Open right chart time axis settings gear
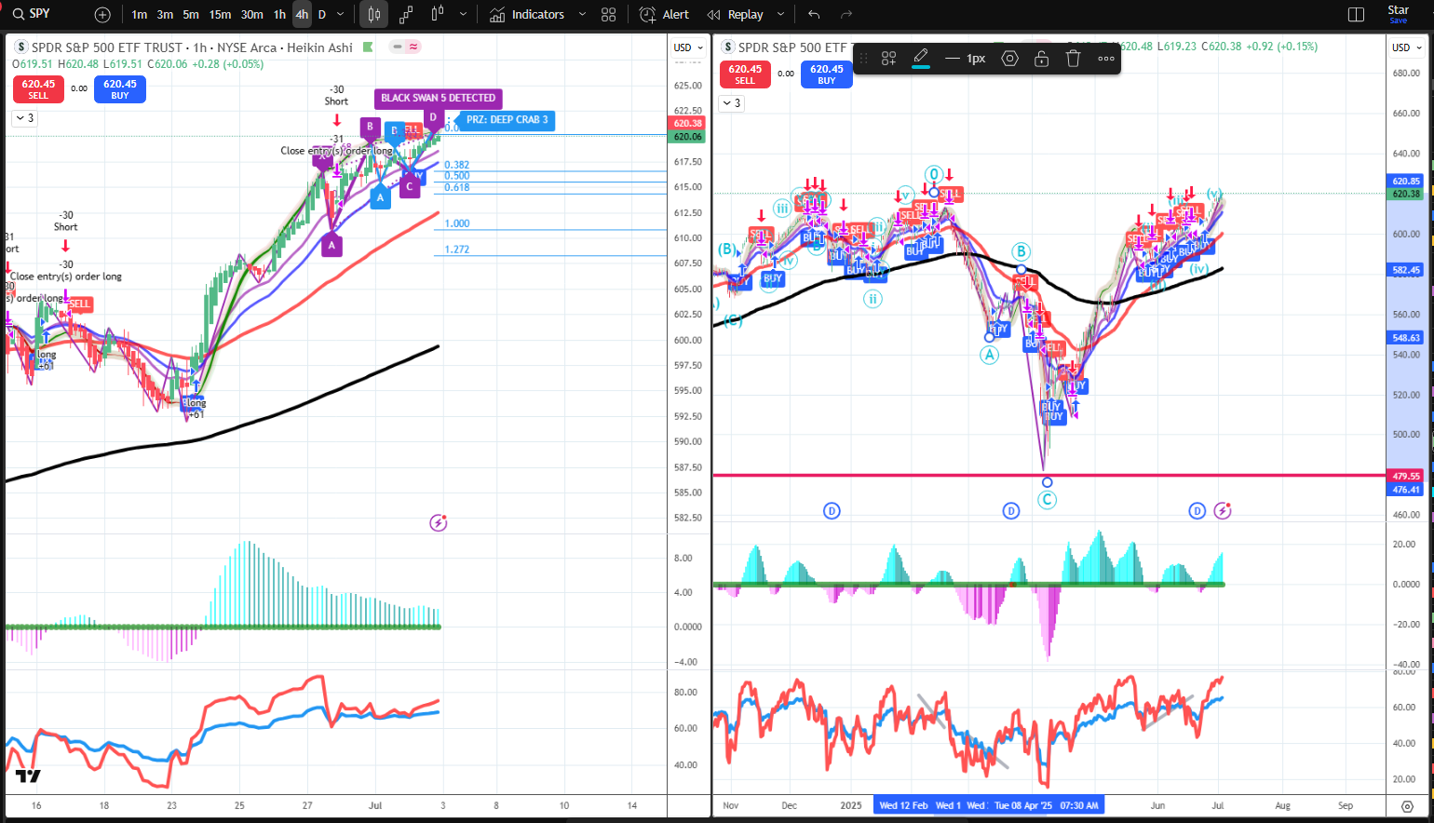The width and height of the screenshot is (1434, 823). [1407, 806]
